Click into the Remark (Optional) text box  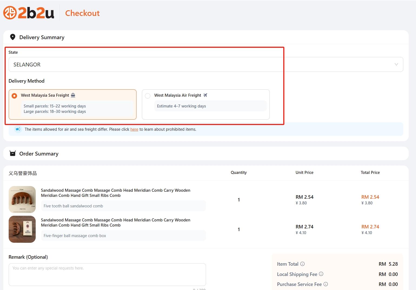click(107, 274)
